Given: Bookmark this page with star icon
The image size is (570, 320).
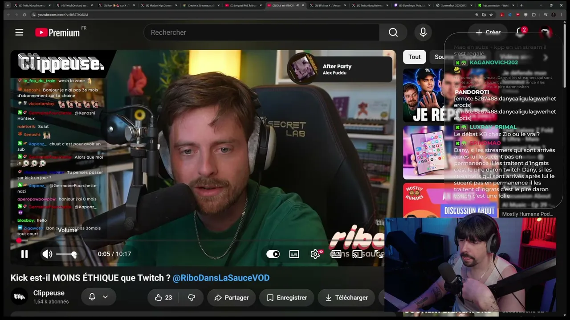Looking at the screenshot, I should (491, 15).
